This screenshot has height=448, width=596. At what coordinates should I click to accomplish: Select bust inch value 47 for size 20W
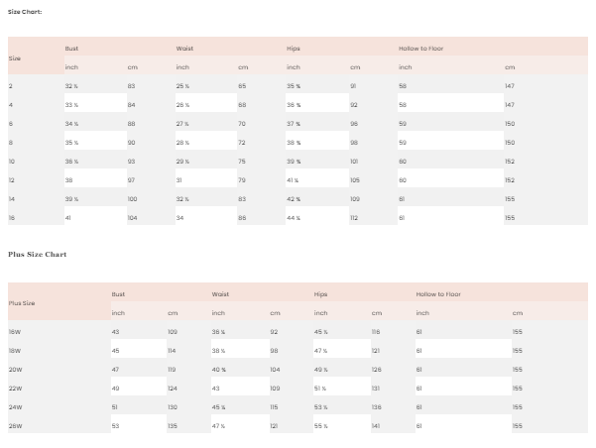(x=116, y=369)
